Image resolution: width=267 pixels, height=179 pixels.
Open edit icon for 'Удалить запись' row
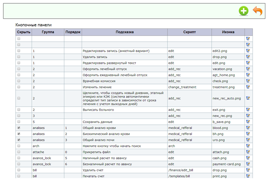click(x=248, y=57)
